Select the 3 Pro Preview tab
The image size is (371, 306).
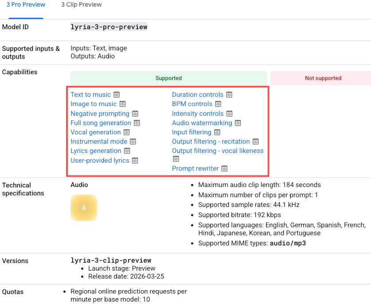tap(26, 5)
